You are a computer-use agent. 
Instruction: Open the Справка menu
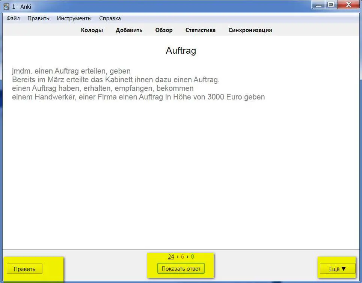(x=110, y=18)
